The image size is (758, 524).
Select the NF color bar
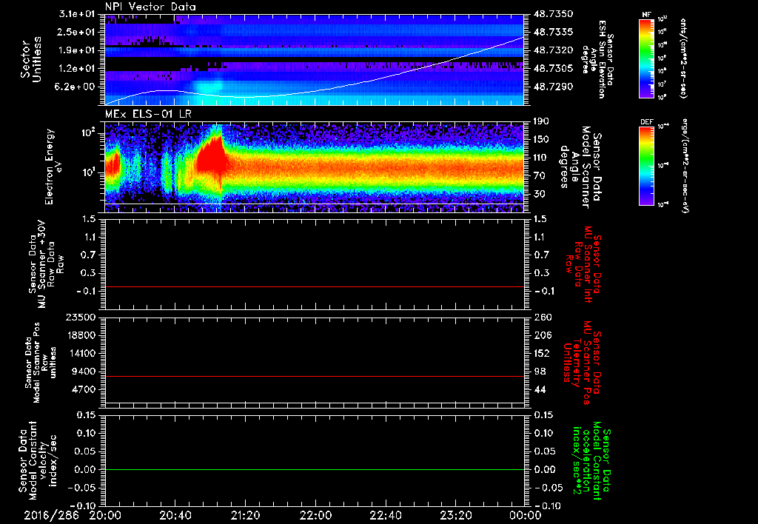[x=646, y=58]
